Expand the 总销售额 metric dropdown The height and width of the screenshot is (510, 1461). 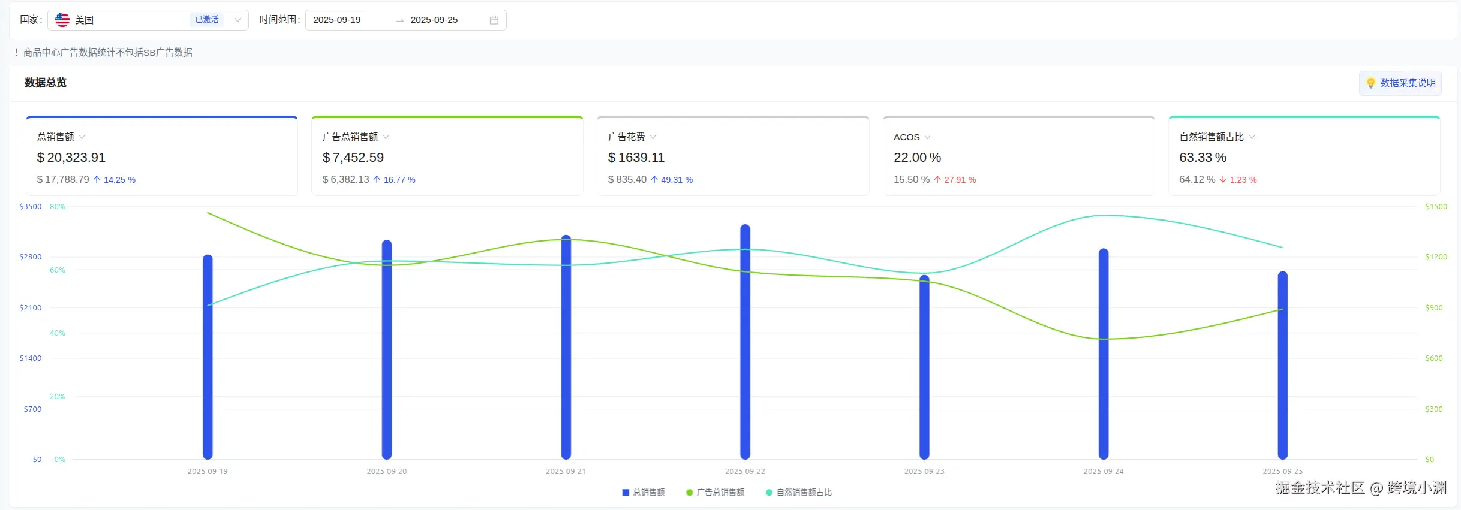(x=82, y=137)
